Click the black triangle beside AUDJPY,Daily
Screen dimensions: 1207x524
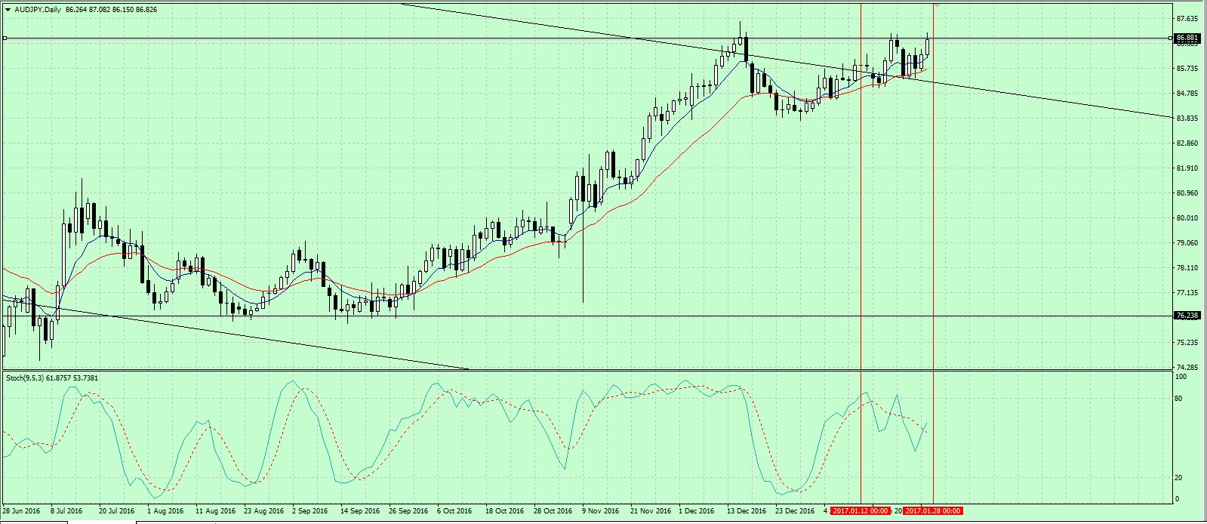pos(8,10)
